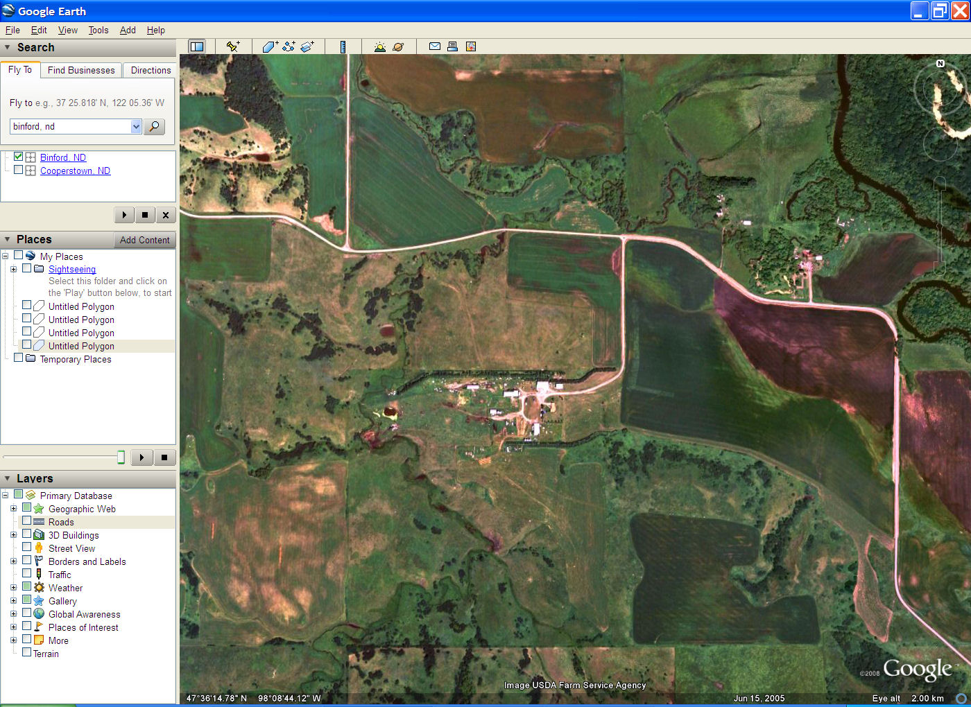The width and height of the screenshot is (971, 707).
Task: Expand the Sightseeing folder
Action: click(13, 269)
